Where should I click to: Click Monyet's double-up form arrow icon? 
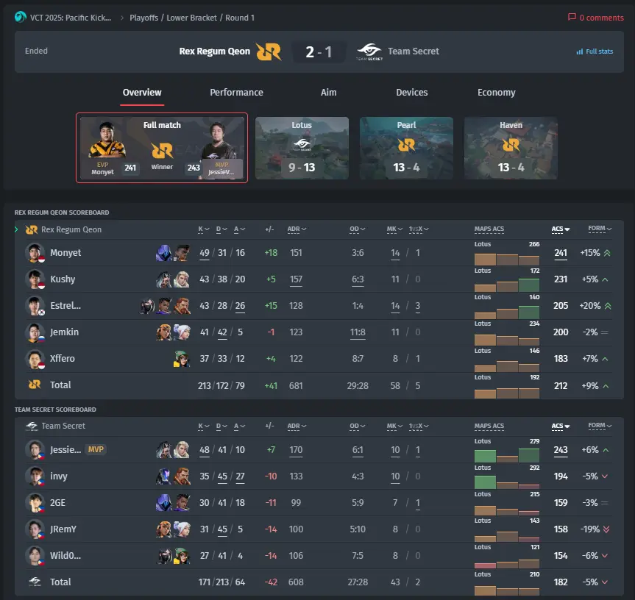pos(607,253)
